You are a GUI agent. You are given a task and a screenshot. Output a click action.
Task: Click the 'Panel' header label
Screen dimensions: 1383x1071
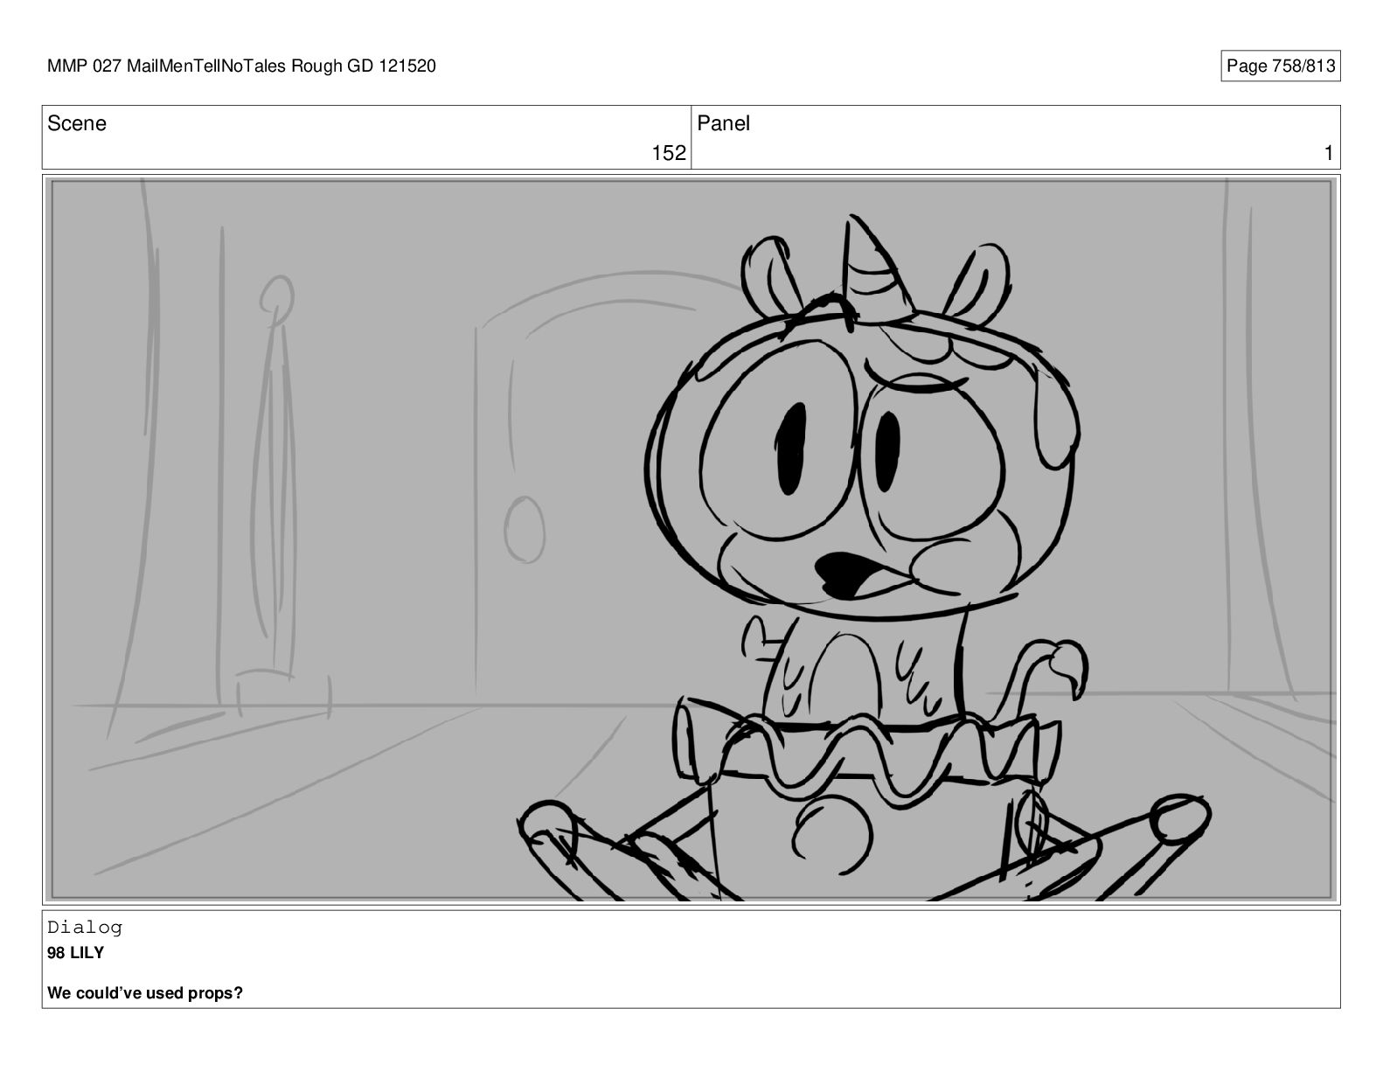point(723,123)
